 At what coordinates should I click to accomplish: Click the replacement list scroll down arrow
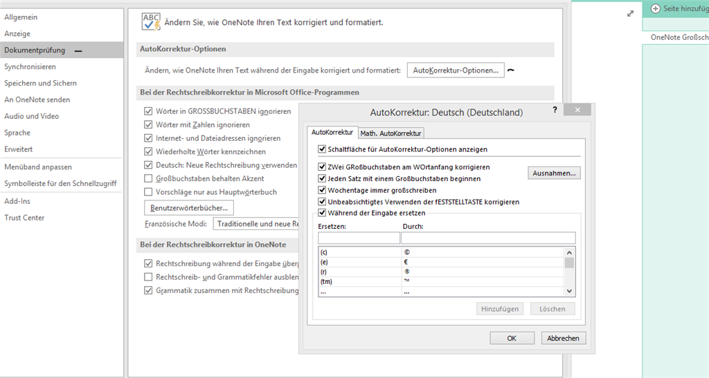[569, 292]
